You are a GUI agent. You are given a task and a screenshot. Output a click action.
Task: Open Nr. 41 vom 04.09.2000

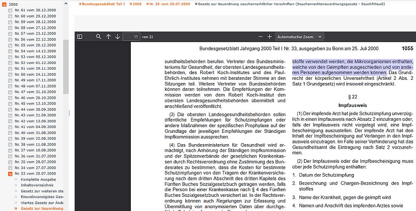point(35,127)
